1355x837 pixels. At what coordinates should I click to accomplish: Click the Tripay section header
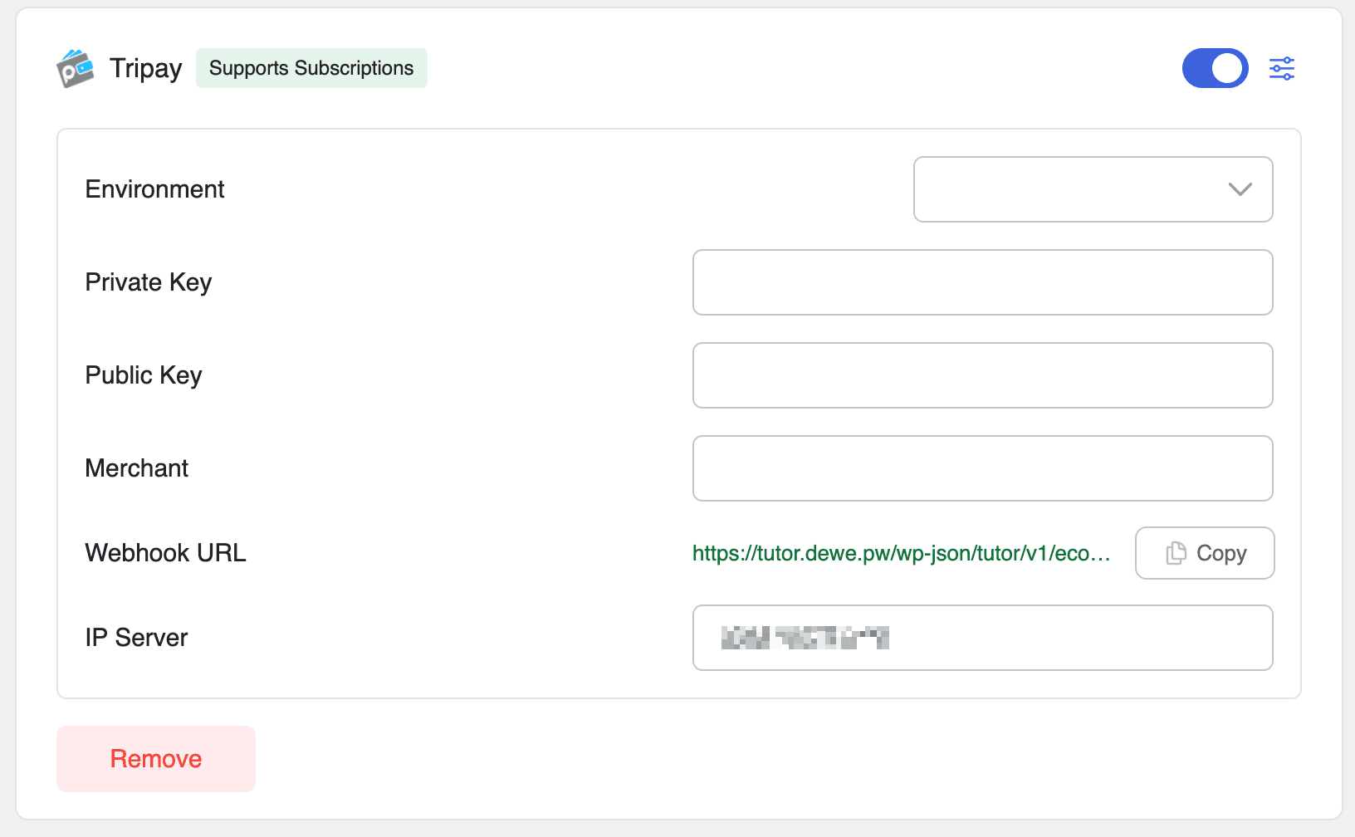click(145, 68)
